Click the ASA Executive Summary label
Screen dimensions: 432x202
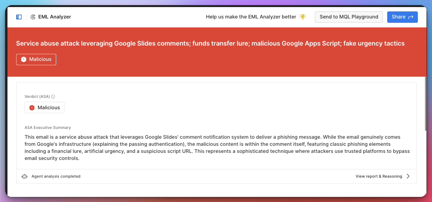pos(48,128)
